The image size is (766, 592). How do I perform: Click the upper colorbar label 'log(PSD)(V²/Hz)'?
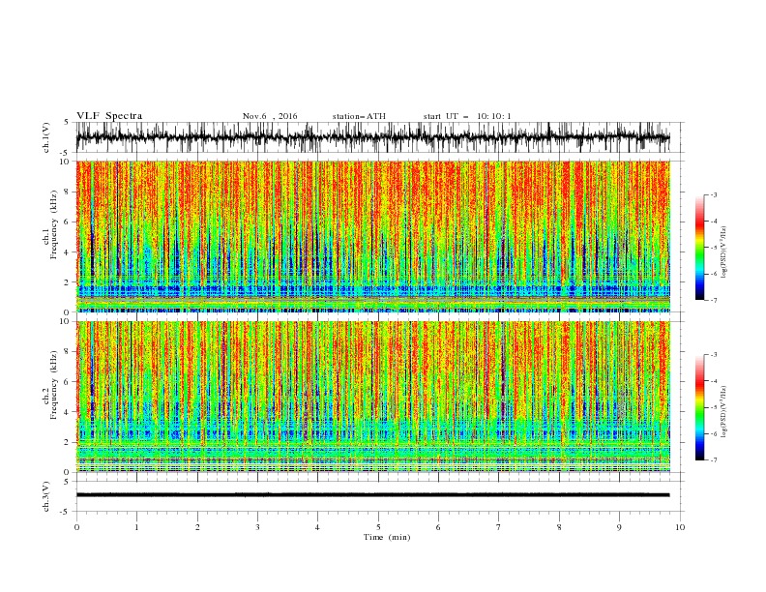tap(723, 252)
